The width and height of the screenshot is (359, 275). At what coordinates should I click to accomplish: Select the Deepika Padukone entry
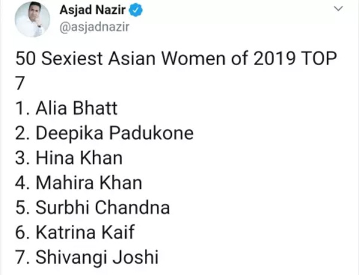[x=104, y=133]
